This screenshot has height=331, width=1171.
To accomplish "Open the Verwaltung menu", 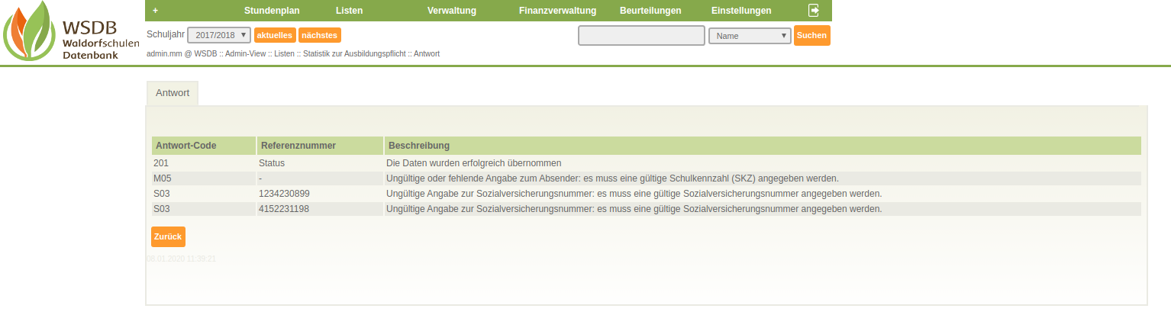I will pyautogui.click(x=451, y=11).
